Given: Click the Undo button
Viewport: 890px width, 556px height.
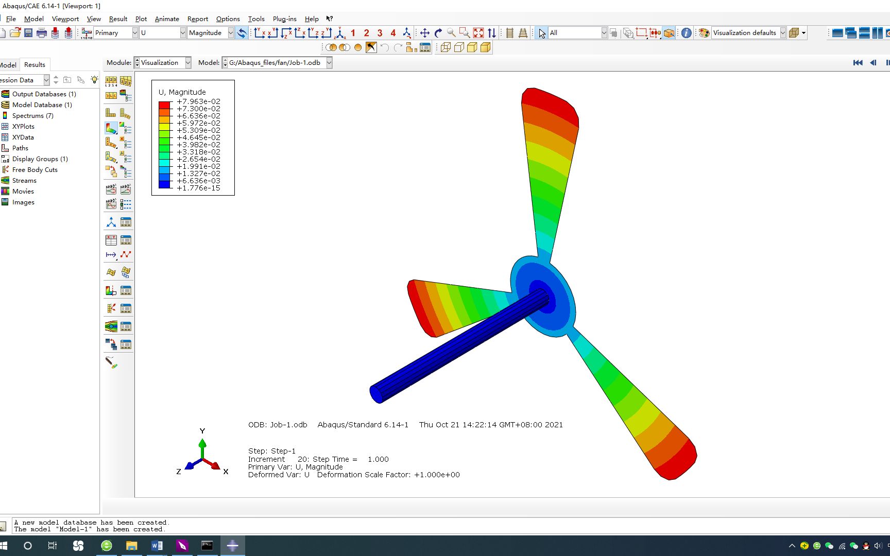Looking at the screenshot, I should pos(385,47).
